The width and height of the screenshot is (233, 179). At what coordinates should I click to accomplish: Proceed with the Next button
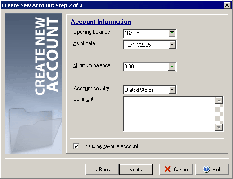[x=136, y=170]
